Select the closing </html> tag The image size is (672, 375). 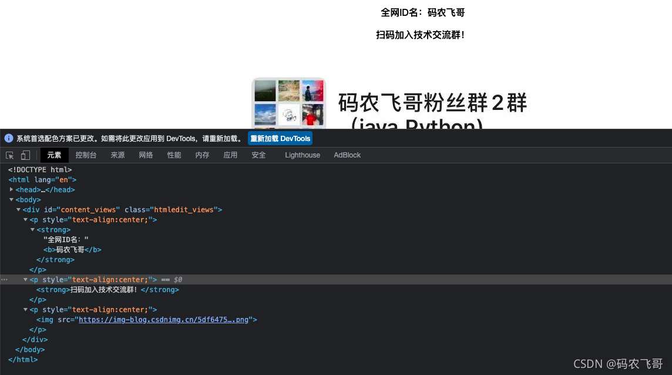tap(23, 360)
